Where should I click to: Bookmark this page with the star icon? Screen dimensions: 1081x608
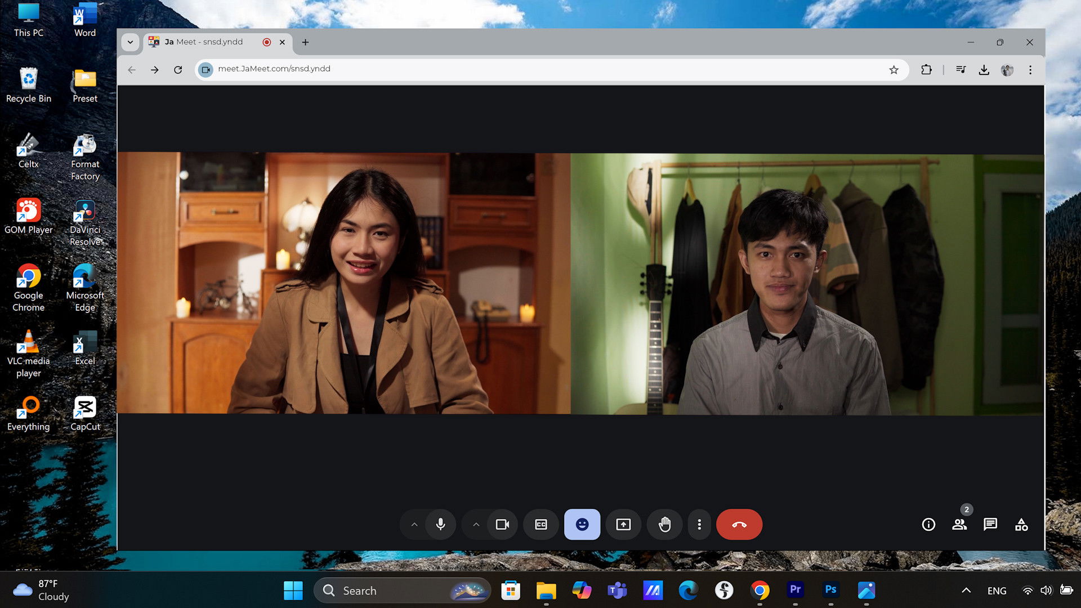(x=894, y=70)
